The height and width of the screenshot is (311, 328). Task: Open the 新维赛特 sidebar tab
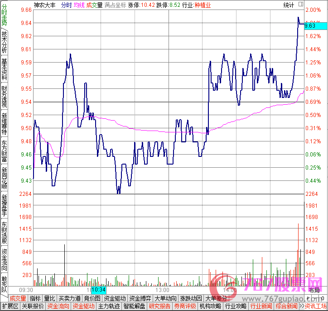pos(4,124)
